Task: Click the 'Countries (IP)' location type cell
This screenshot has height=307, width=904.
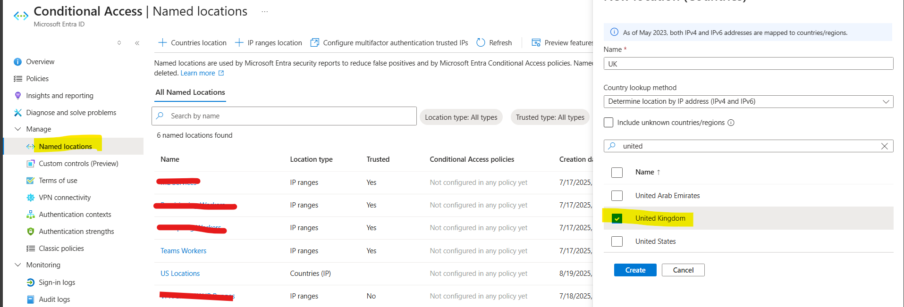Action: (x=311, y=274)
